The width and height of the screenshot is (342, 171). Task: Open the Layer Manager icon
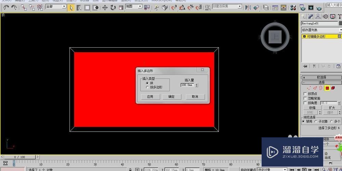coord(266,8)
